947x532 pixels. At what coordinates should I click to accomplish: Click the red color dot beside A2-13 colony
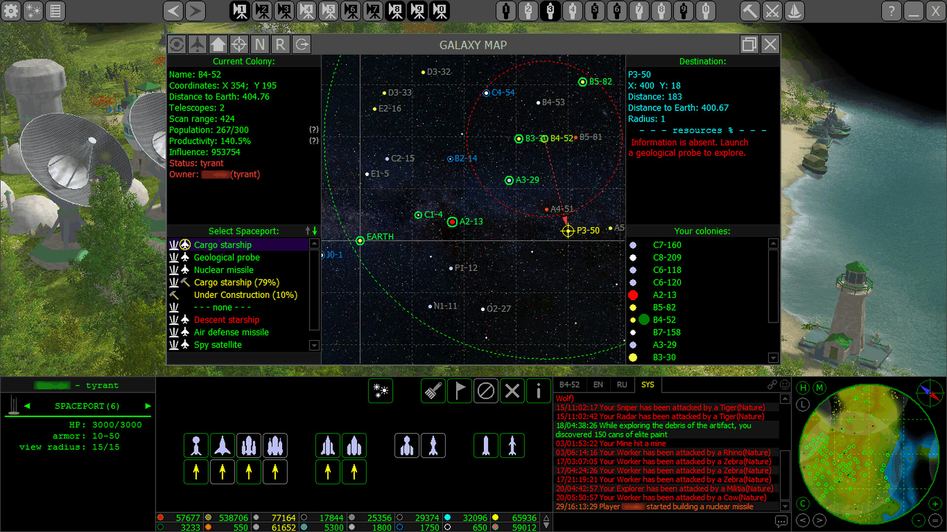(634, 295)
